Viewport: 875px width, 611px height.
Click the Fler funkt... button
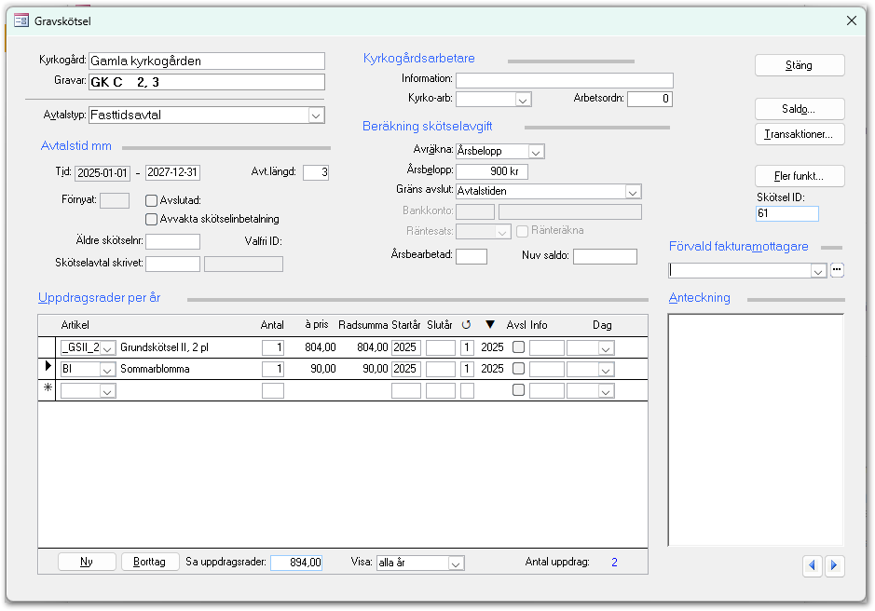[800, 176]
